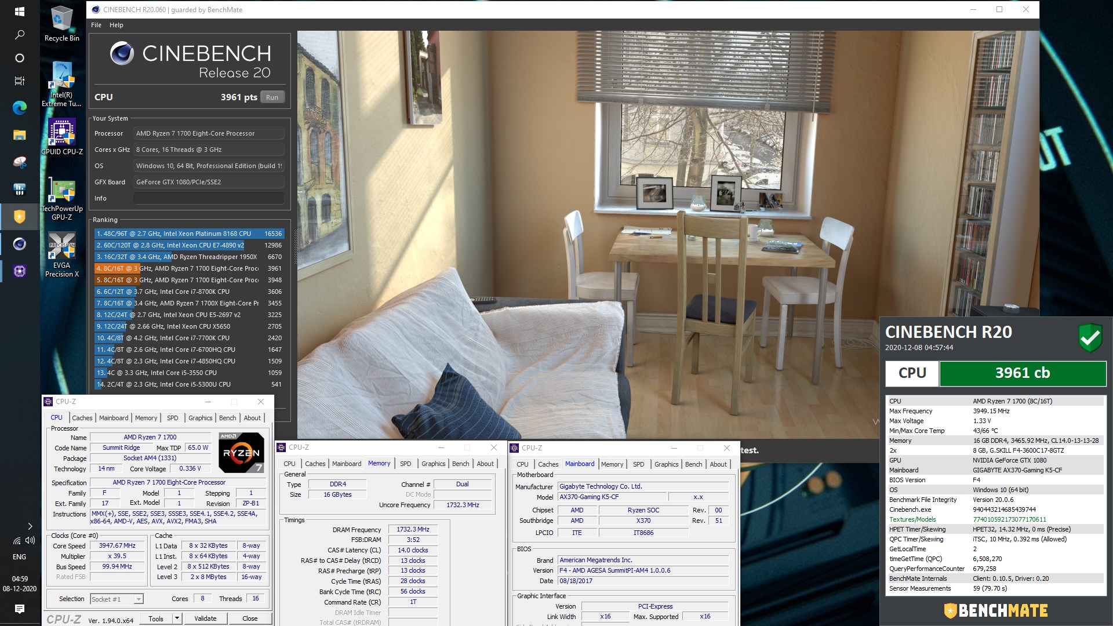The height and width of the screenshot is (626, 1113).
Task: Open the notification center icon
Action: (x=19, y=609)
